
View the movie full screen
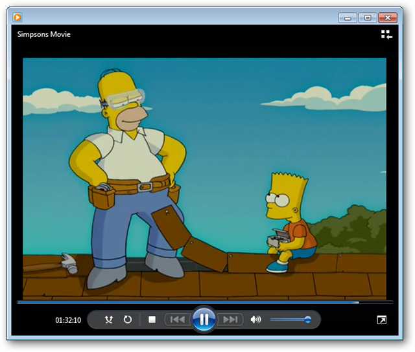point(381,320)
